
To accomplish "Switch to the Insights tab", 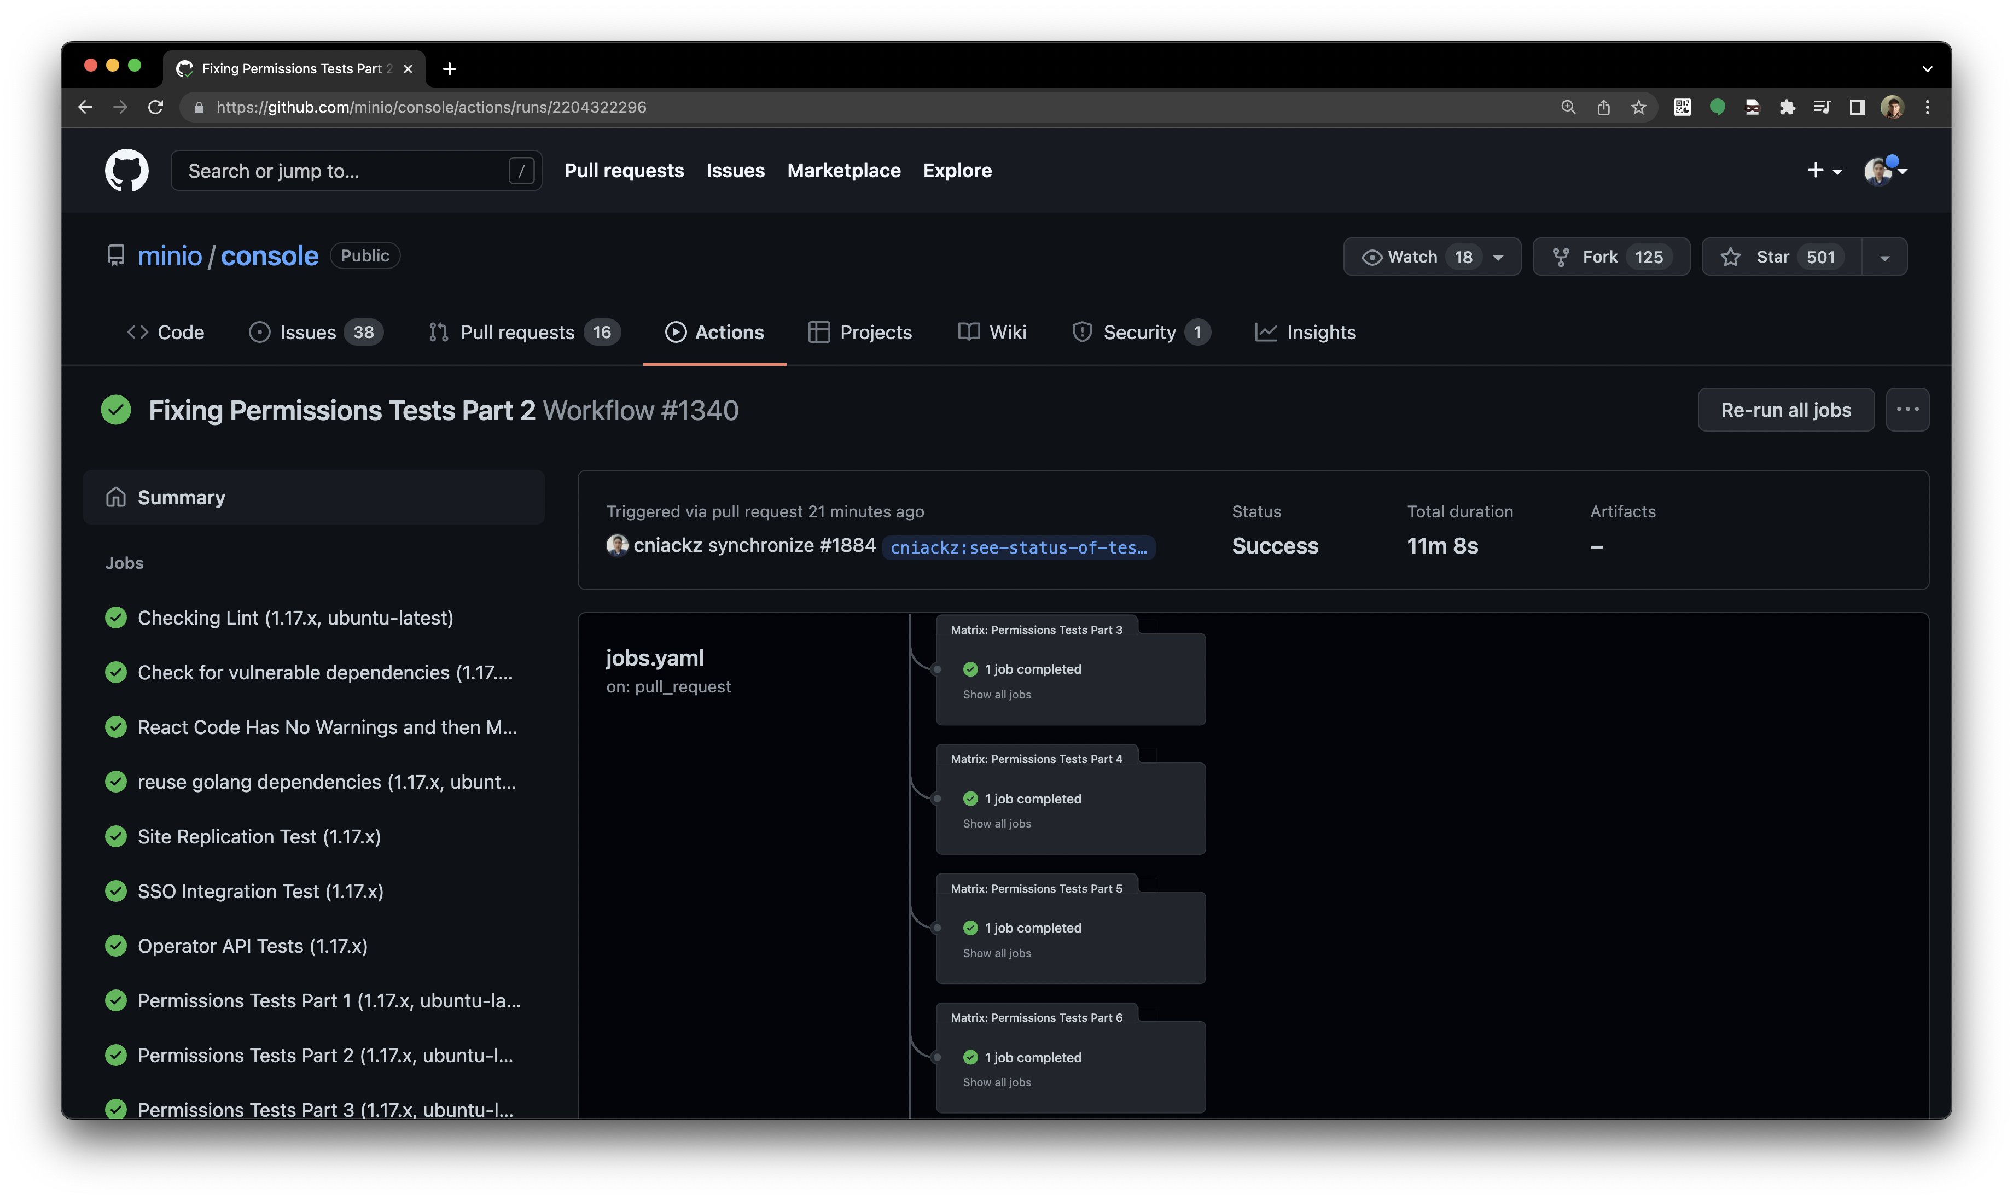I will pos(1305,333).
